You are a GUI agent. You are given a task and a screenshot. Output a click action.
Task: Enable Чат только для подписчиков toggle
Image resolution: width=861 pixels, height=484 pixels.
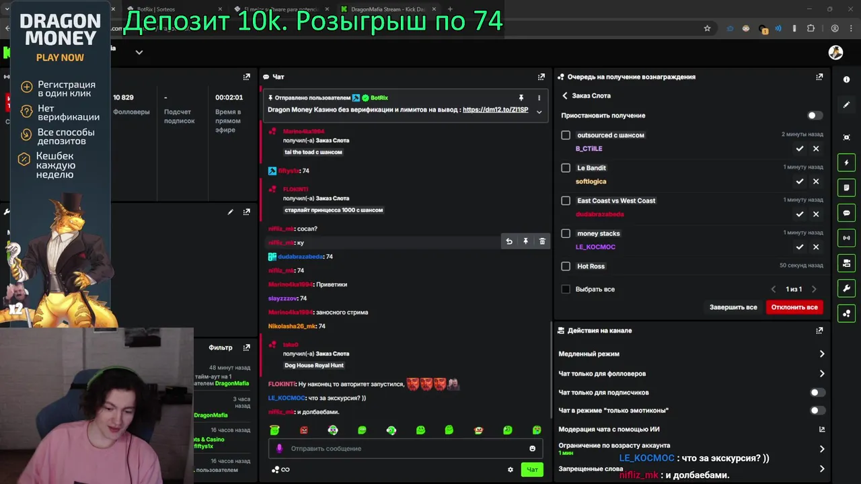[x=817, y=393]
